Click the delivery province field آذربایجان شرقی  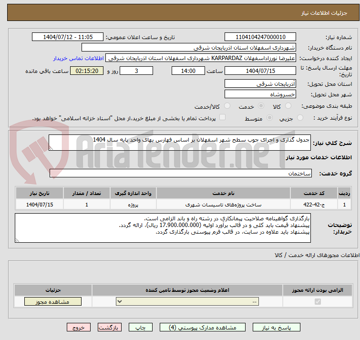point(260,84)
